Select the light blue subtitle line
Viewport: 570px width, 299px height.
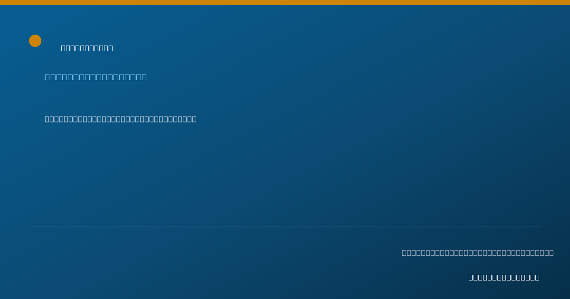coord(95,77)
